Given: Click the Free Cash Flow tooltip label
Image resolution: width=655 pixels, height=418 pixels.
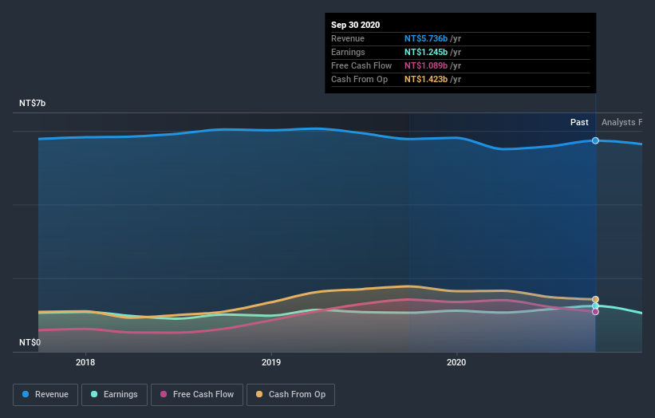Looking at the screenshot, I should tap(361, 65).
